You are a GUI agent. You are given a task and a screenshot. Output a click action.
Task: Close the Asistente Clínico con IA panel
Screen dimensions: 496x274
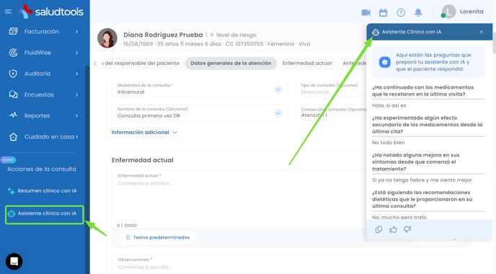point(482,32)
